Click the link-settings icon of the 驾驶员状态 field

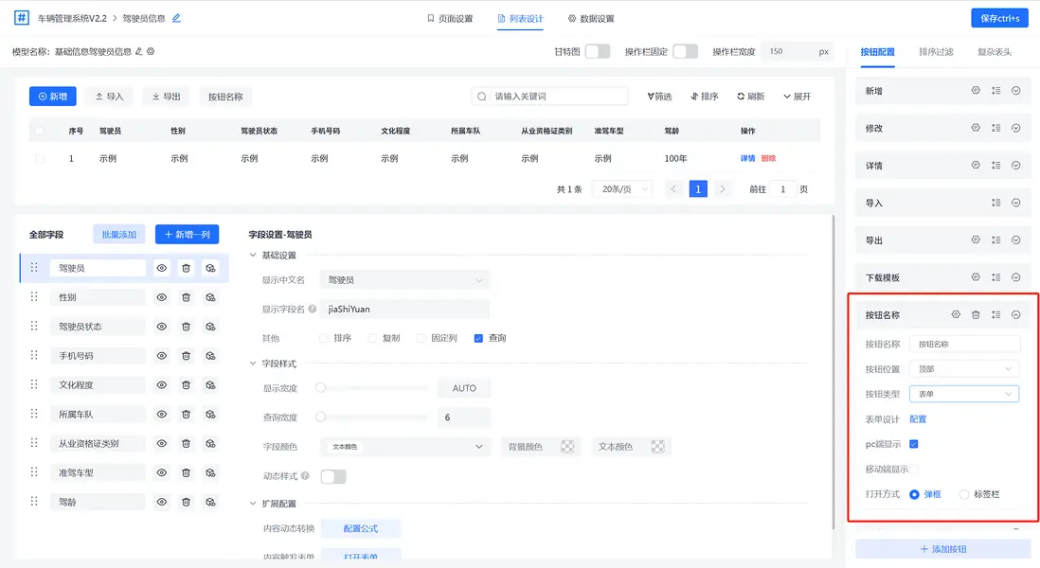pos(210,327)
